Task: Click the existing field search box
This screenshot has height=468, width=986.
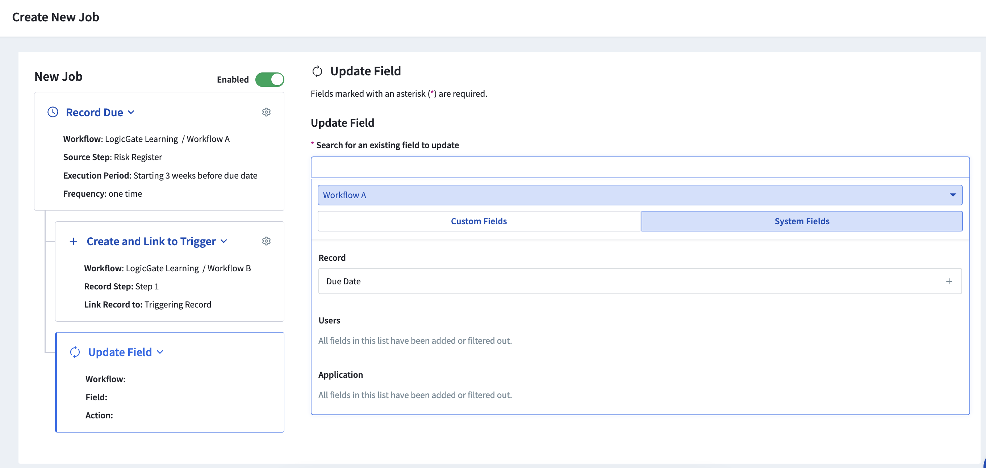Action: [x=640, y=167]
